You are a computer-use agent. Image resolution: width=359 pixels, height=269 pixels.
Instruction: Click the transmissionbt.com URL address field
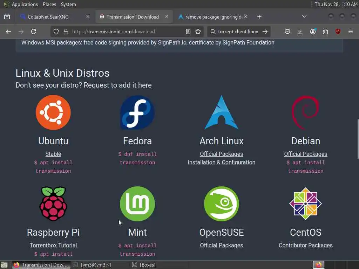127,32
